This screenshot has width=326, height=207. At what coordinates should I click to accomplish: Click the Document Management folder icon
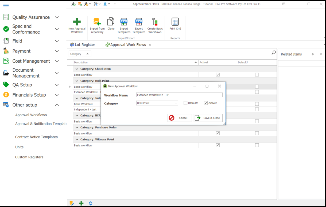(x=6, y=73)
